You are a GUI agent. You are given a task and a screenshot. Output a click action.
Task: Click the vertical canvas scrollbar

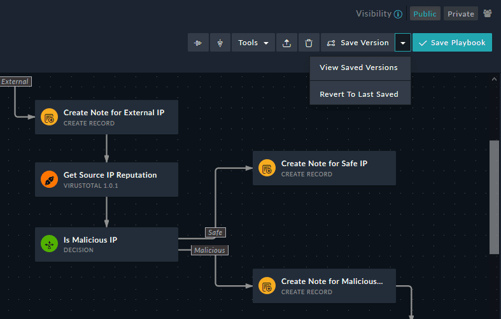[493, 197]
